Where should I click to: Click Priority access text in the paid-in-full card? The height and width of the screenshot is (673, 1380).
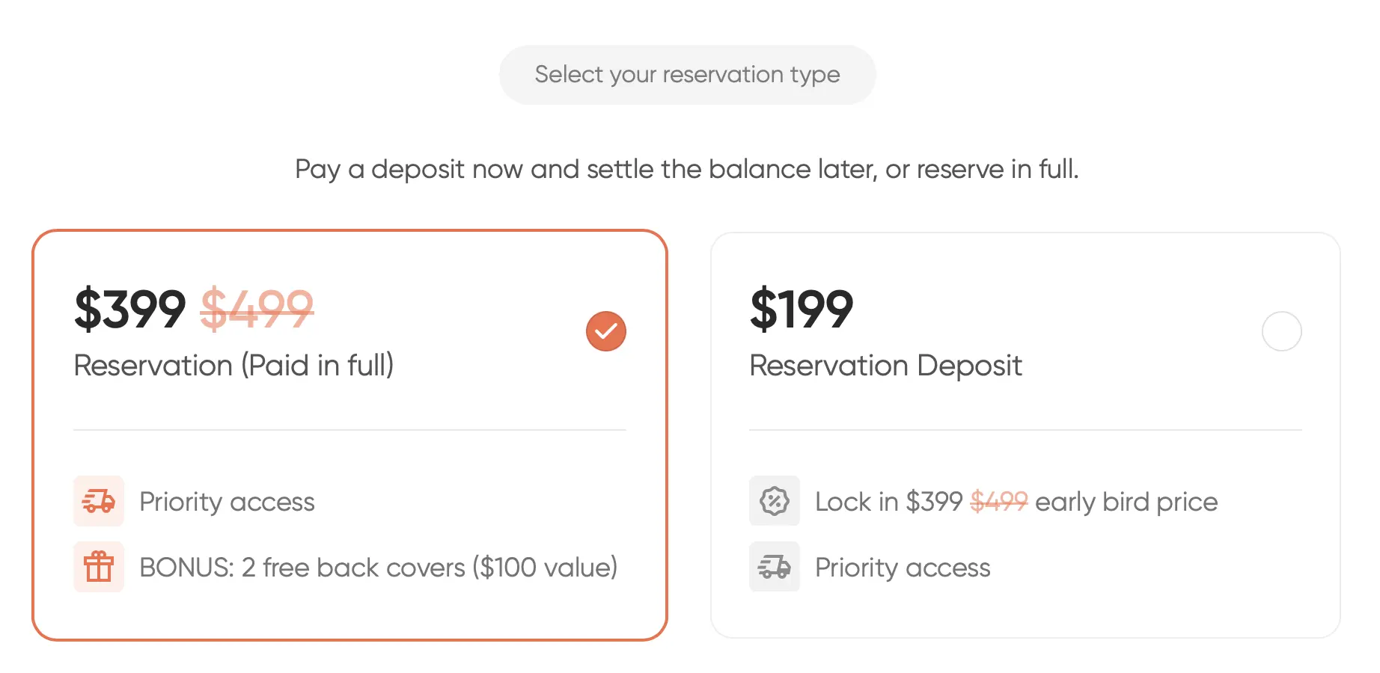point(227,502)
